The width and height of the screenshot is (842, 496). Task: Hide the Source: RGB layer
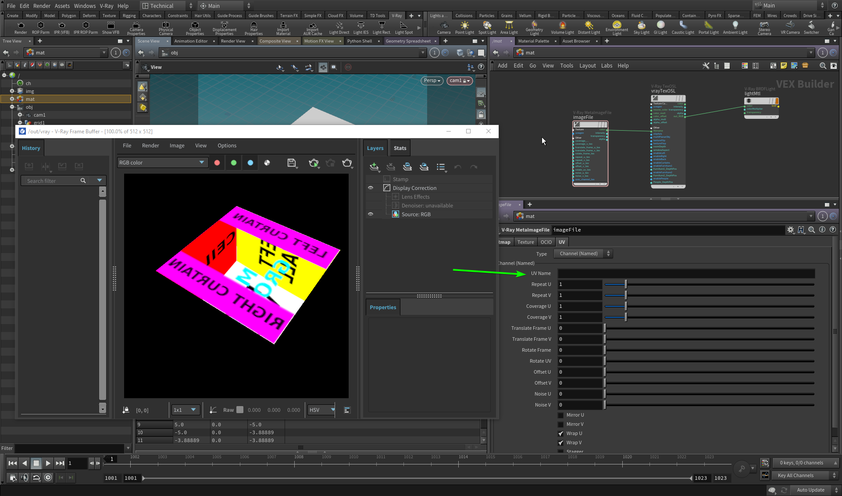coord(371,214)
